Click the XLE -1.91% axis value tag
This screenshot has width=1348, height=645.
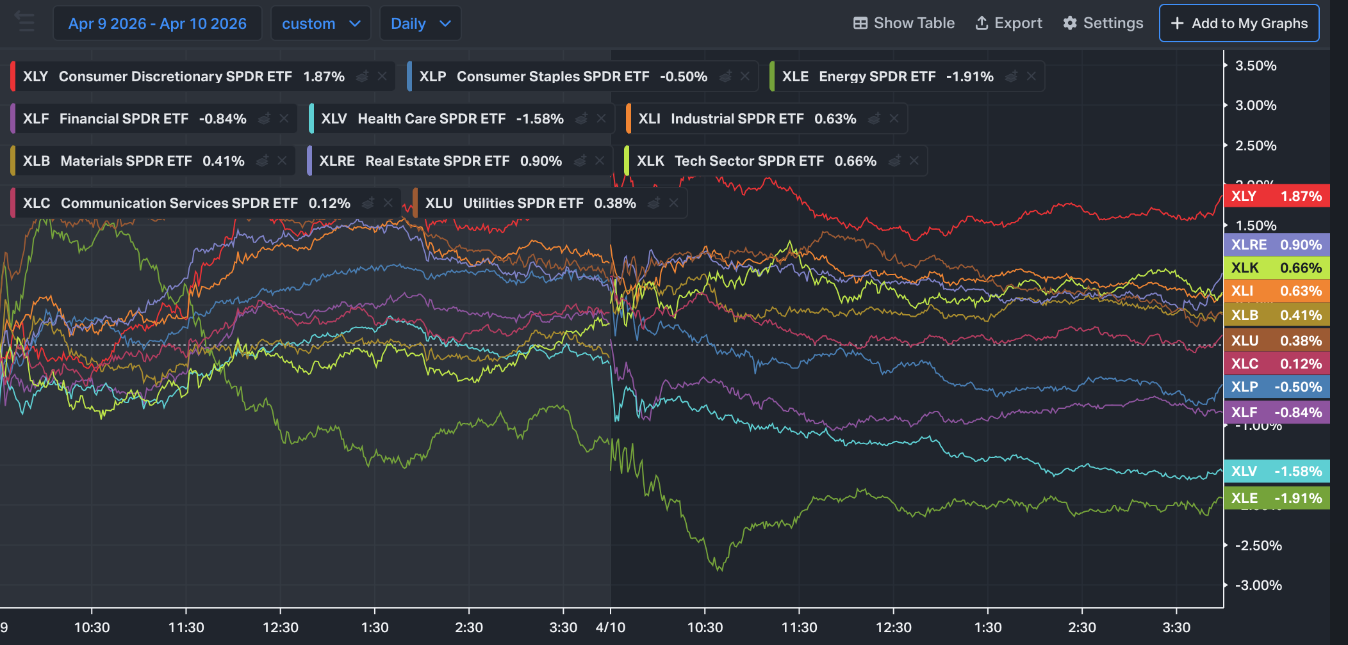point(1276,498)
